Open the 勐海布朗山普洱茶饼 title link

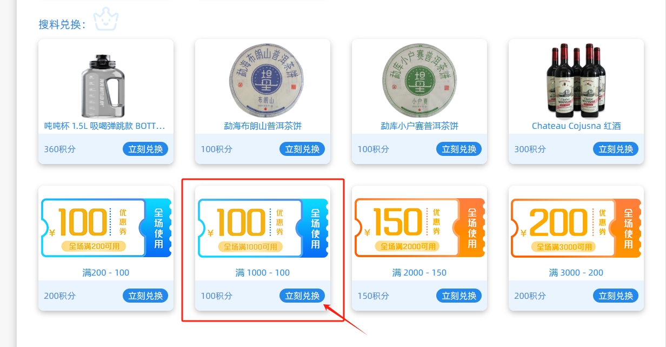pyautogui.click(x=263, y=126)
